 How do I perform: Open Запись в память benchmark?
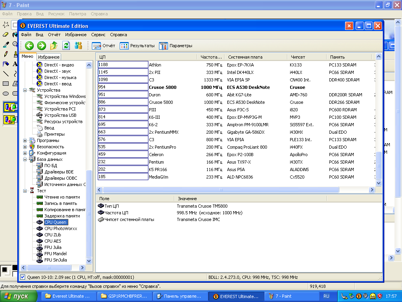(x=60, y=203)
